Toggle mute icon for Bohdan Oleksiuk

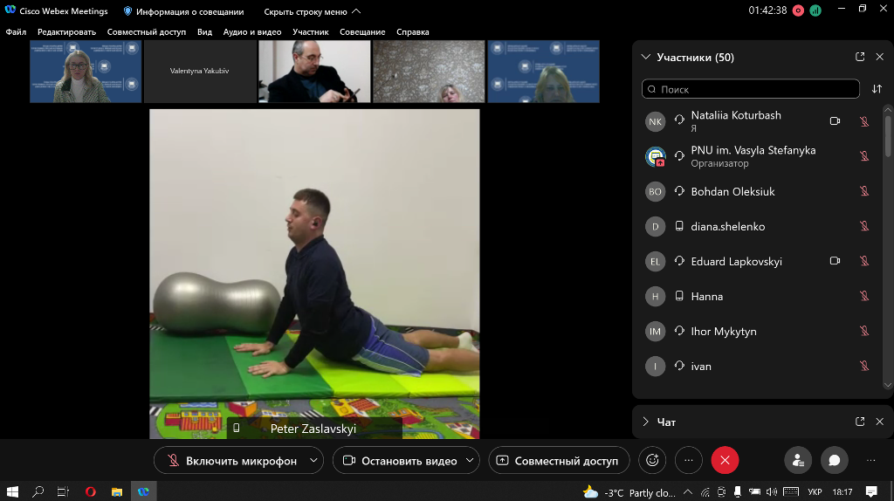point(864,191)
